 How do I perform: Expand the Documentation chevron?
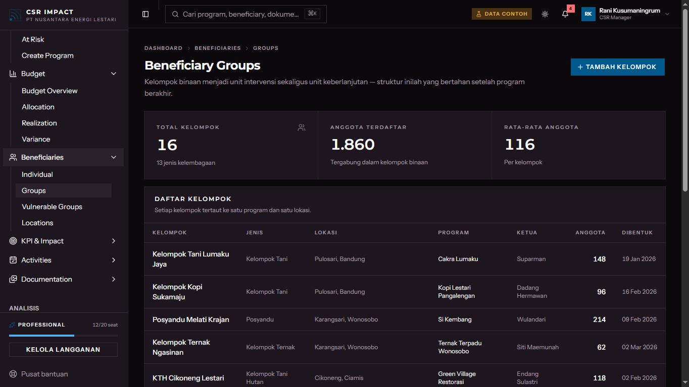pos(114,279)
